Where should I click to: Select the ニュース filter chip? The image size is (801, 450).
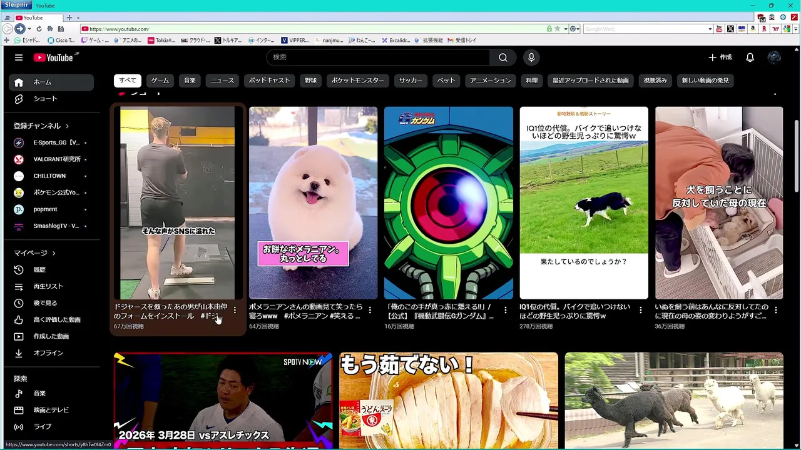[x=222, y=81]
